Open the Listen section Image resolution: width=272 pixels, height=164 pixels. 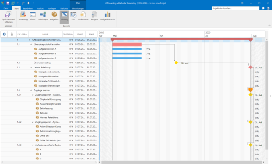tap(33, 16)
